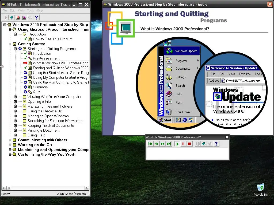
Task: Close the What Is Windows 2000 Professional panel
Action: [x=227, y=137]
